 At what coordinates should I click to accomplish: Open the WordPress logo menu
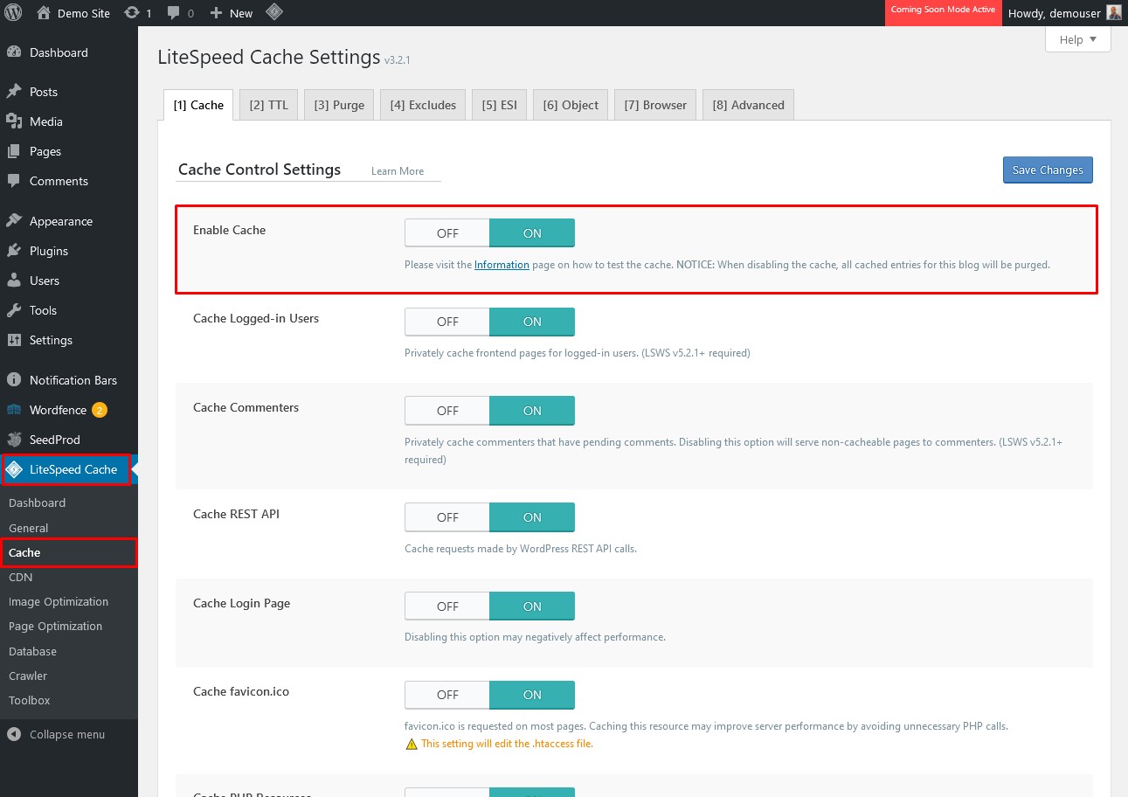coord(14,13)
